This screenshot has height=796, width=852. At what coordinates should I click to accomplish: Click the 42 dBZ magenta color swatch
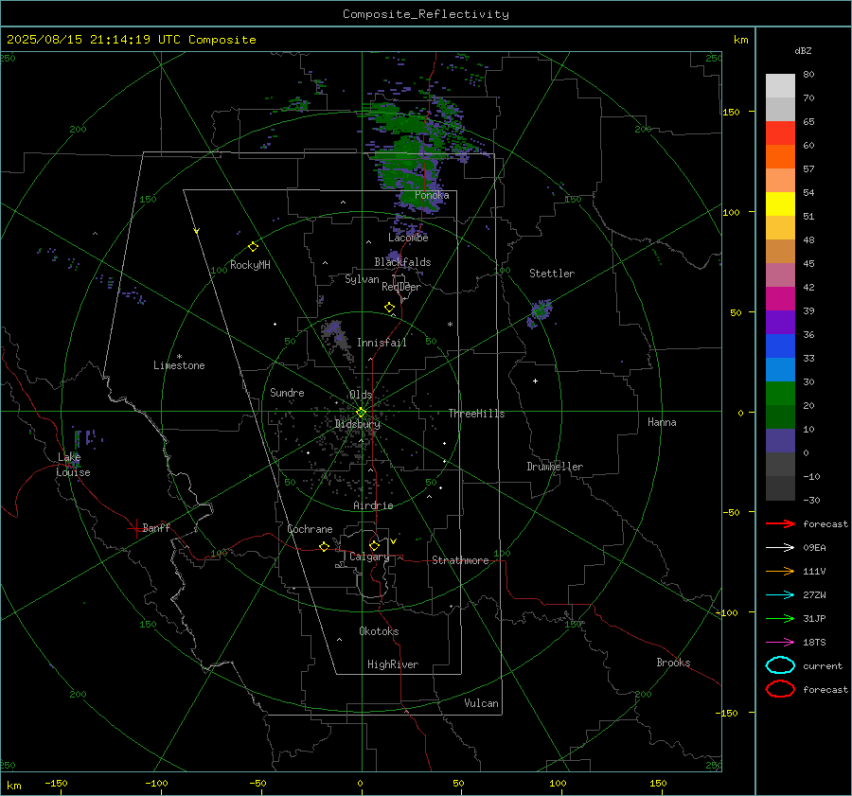[780, 298]
